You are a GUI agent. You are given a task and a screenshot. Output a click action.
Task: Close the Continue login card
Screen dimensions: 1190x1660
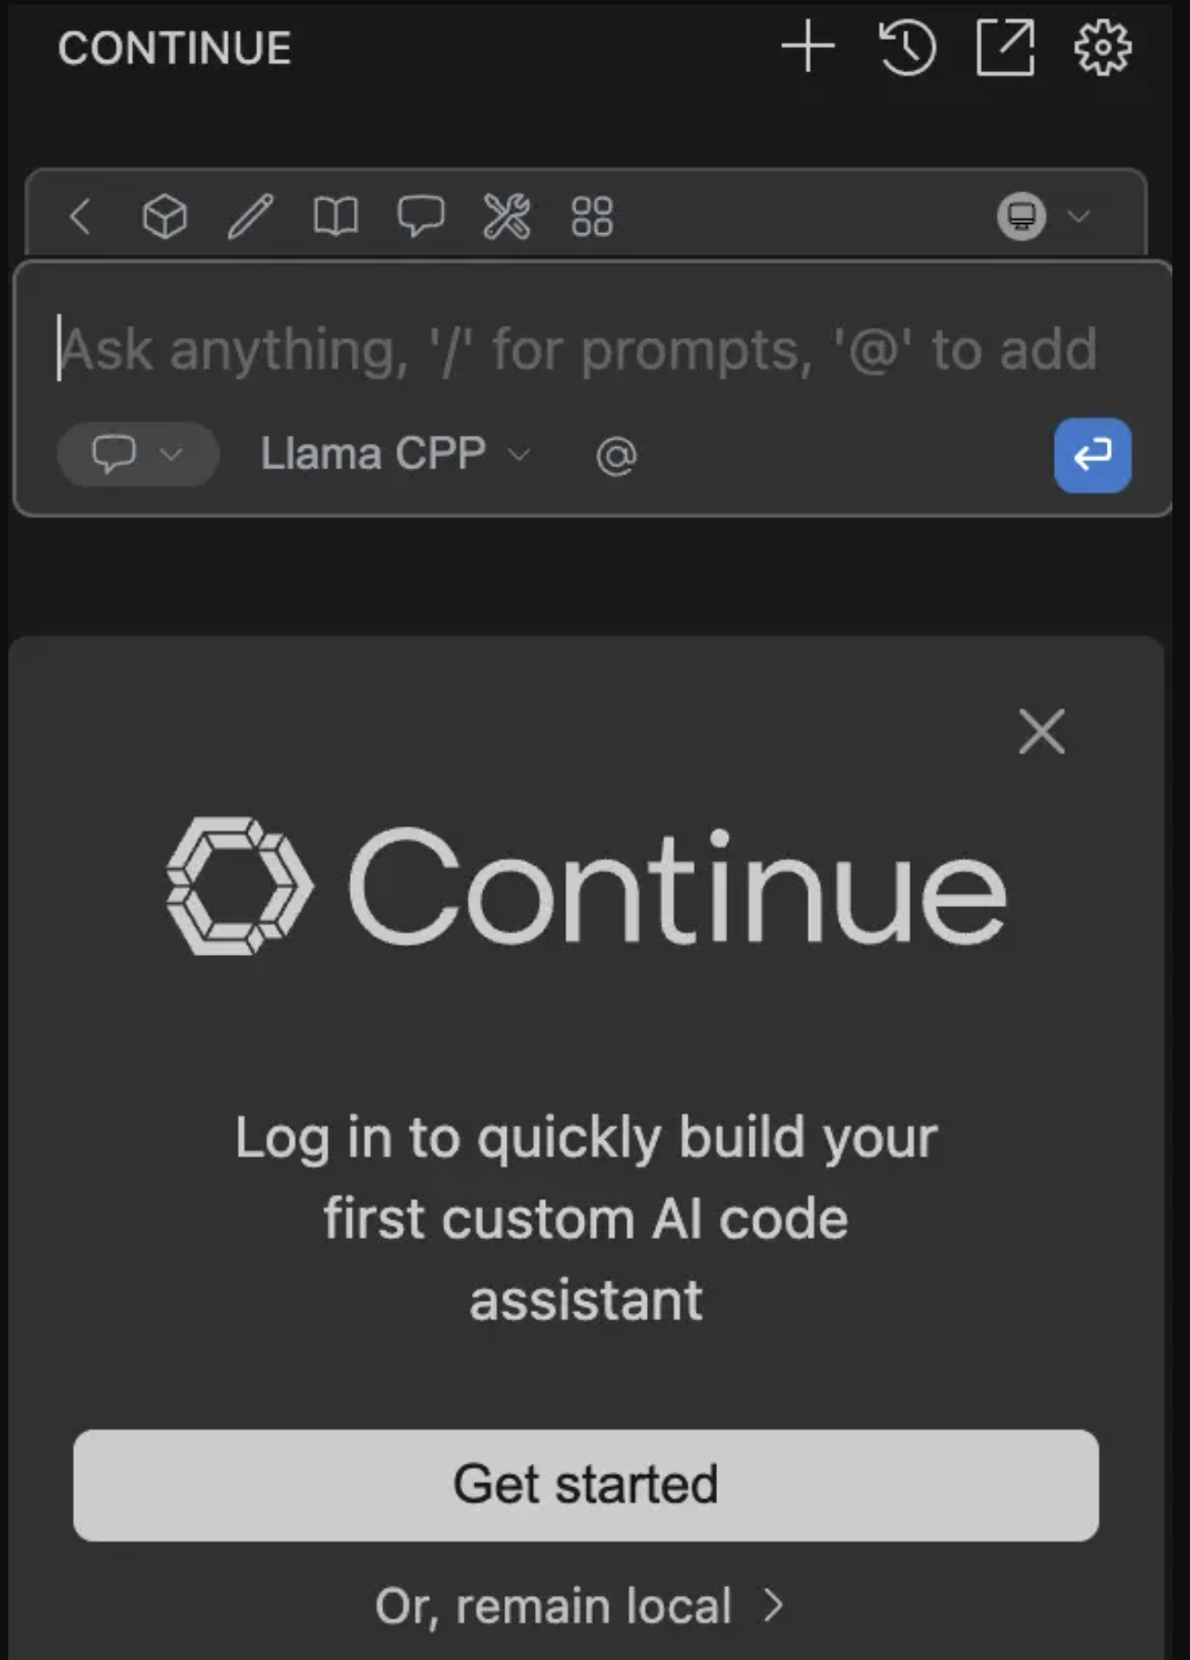1041,732
